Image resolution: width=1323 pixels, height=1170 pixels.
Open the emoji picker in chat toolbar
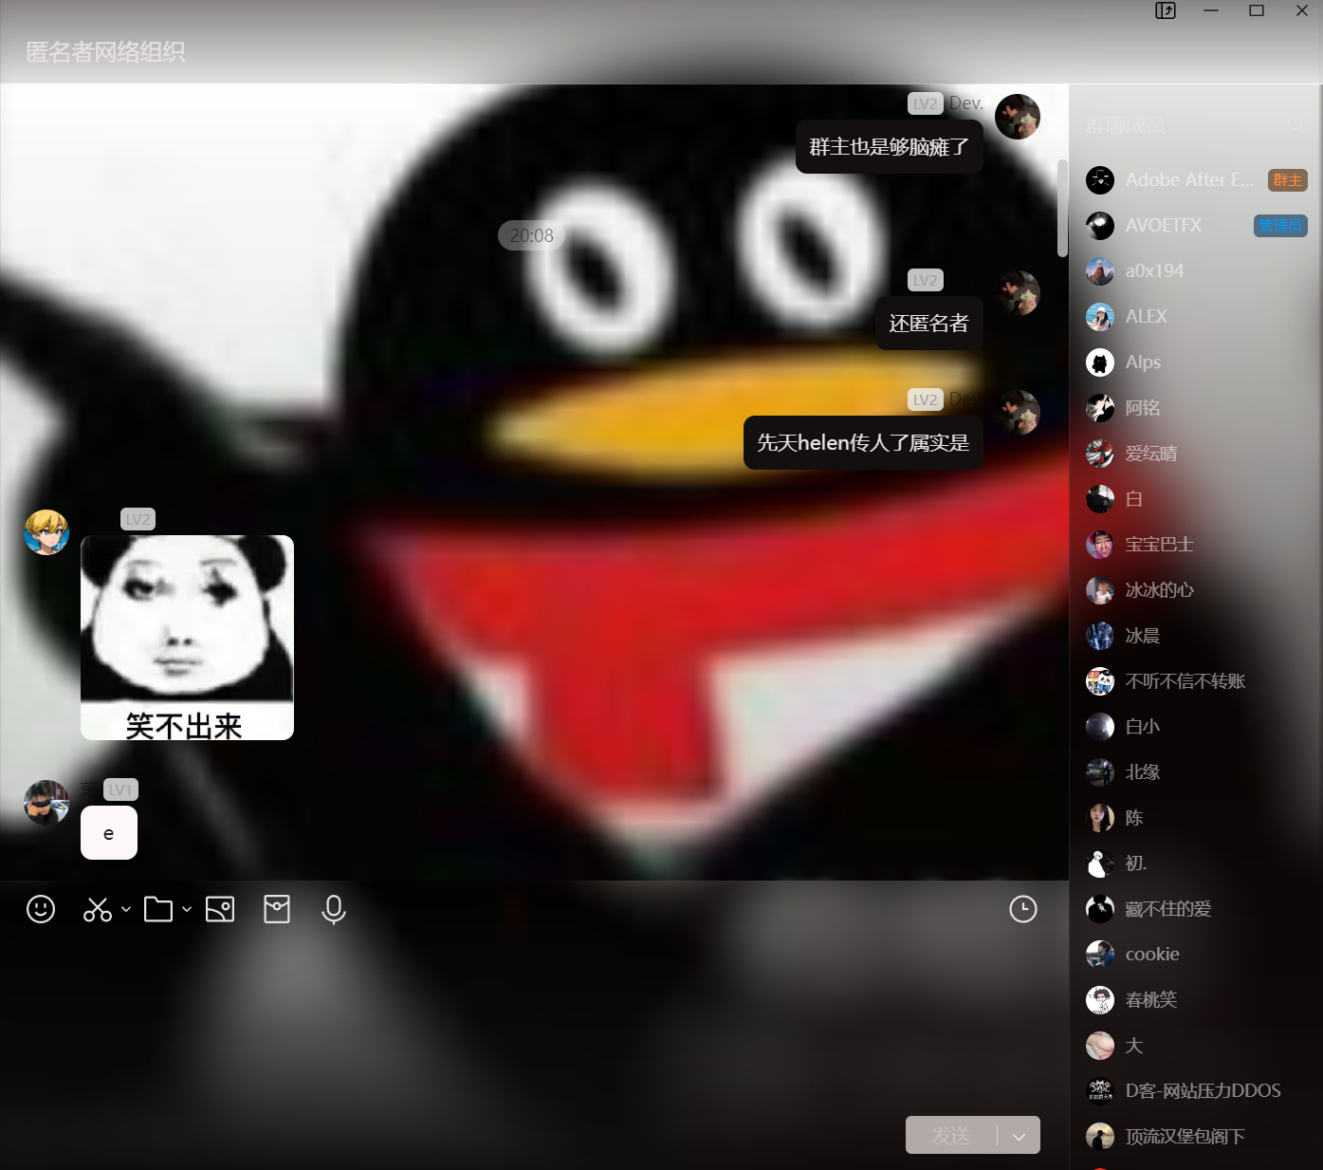coord(41,909)
